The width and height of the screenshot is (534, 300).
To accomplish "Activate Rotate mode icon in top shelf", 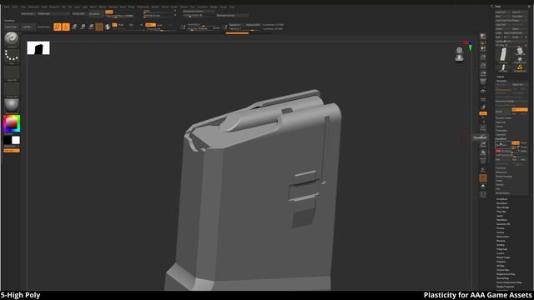I will [x=91, y=27].
